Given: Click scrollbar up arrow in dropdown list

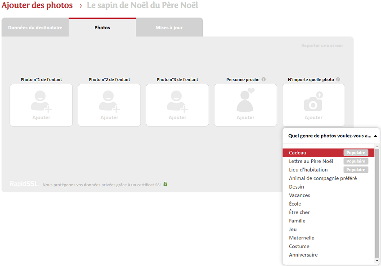Looking at the screenshot, I should pyautogui.click(x=377, y=147).
